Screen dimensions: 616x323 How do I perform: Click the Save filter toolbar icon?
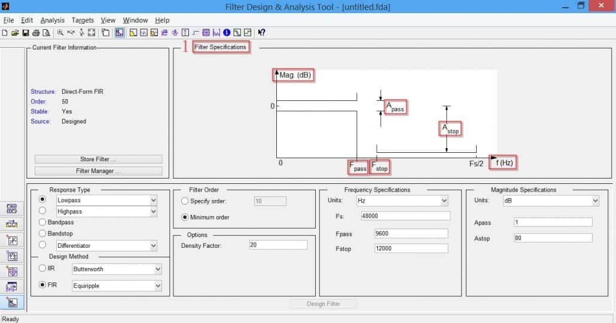coord(26,33)
